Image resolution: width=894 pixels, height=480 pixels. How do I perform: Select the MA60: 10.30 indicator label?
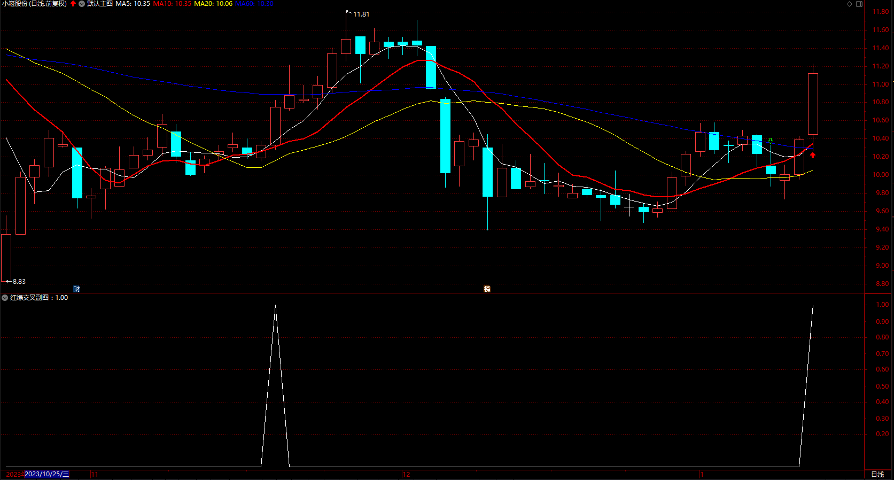pos(254,4)
